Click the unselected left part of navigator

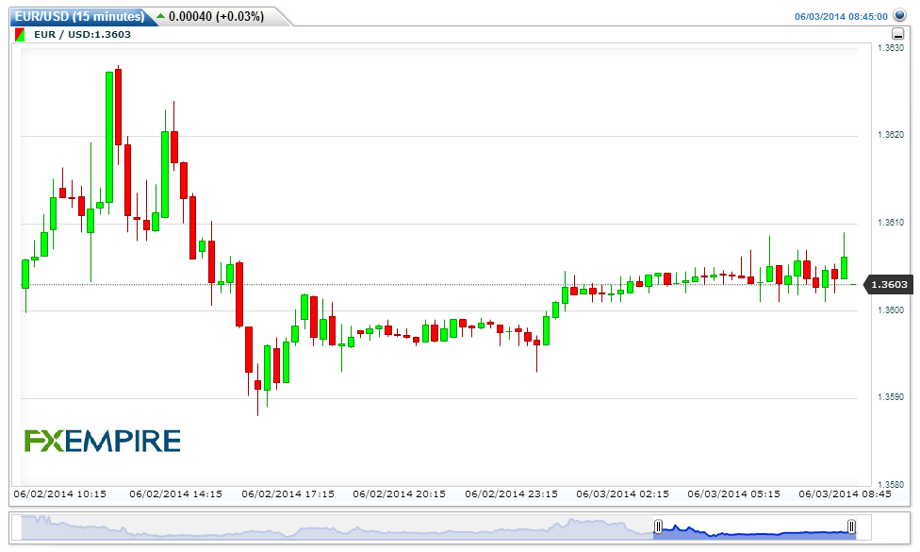337,527
